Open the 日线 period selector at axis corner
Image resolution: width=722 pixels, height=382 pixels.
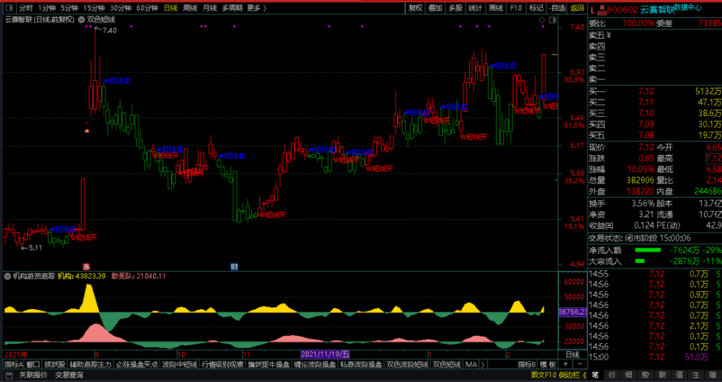pos(573,355)
